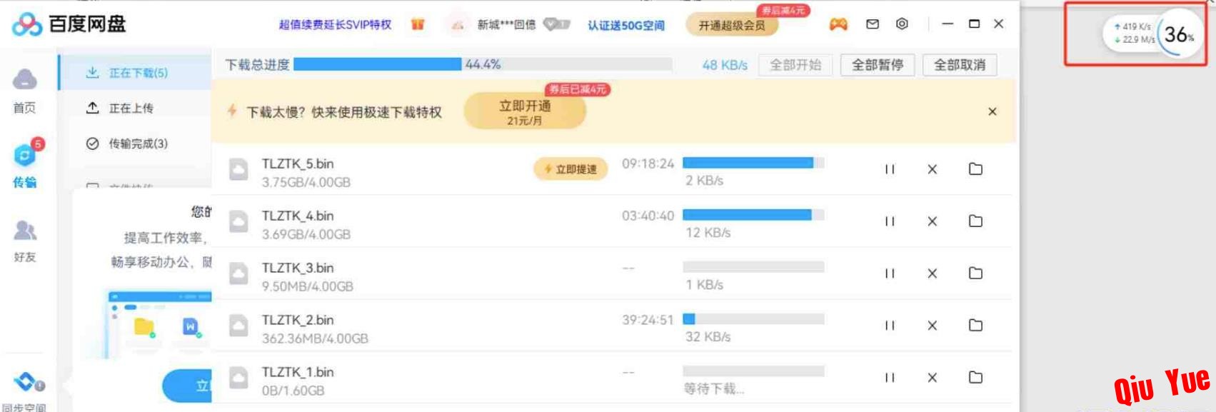Click the 全部取消 button

(x=960, y=65)
